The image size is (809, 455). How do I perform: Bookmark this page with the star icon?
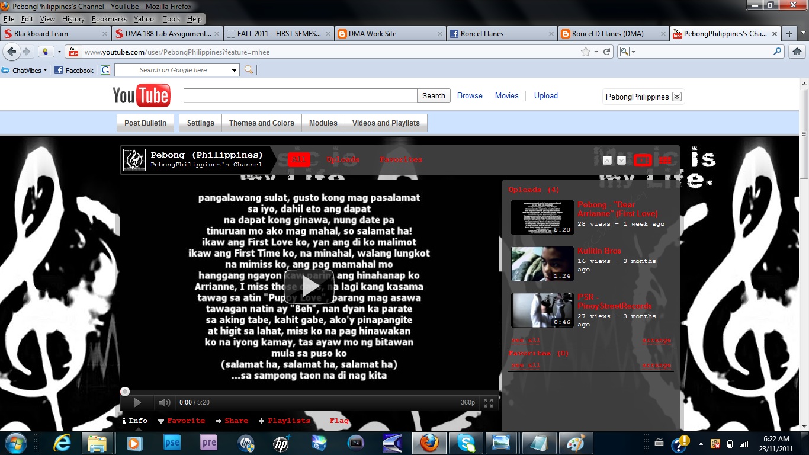(586, 52)
